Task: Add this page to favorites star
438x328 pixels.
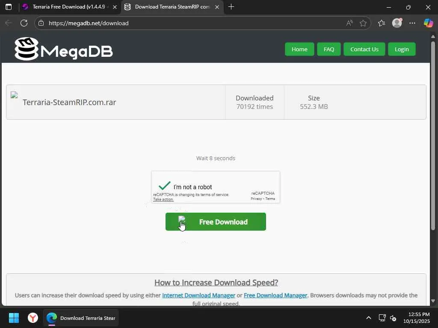Action: point(363,23)
